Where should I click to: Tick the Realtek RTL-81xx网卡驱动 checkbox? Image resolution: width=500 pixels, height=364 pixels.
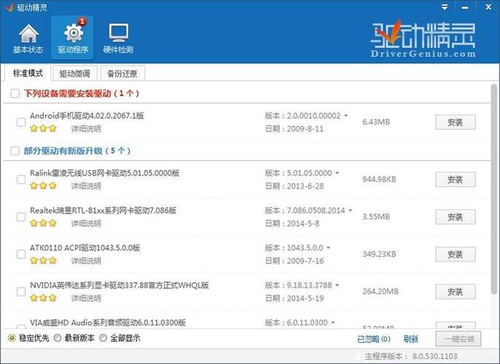(x=21, y=217)
